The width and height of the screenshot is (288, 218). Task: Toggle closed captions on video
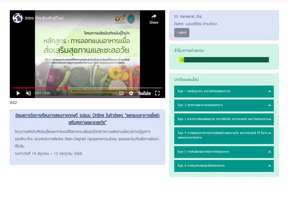[x=121, y=93]
